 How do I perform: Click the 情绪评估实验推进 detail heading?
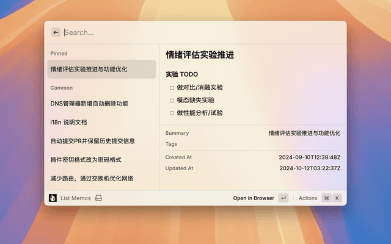point(200,55)
